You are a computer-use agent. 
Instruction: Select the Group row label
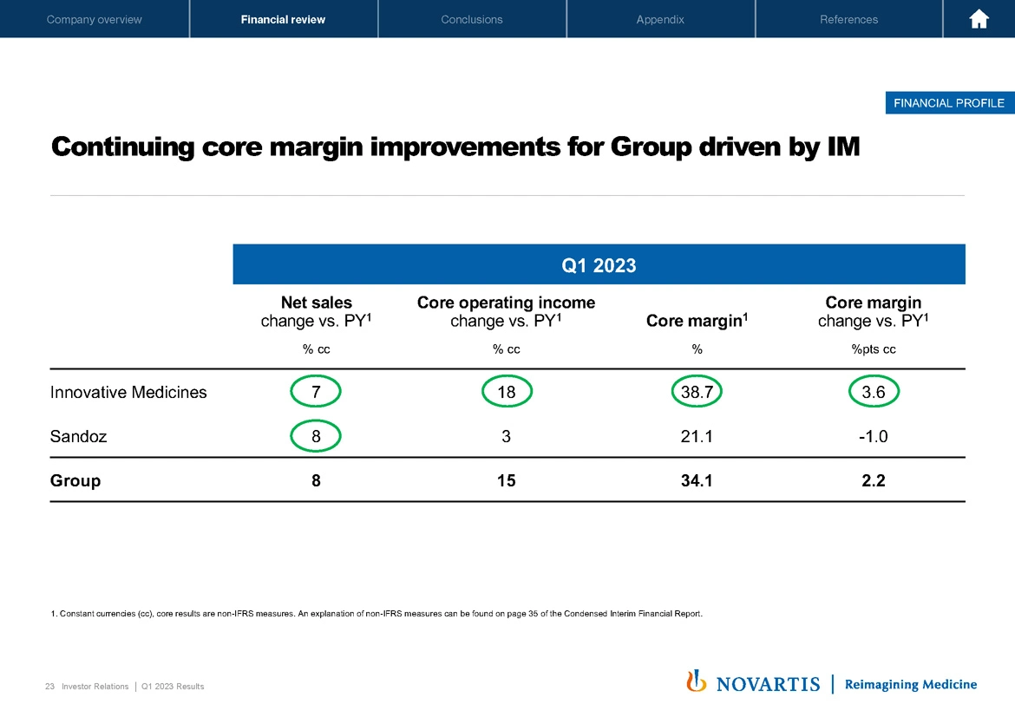click(75, 480)
